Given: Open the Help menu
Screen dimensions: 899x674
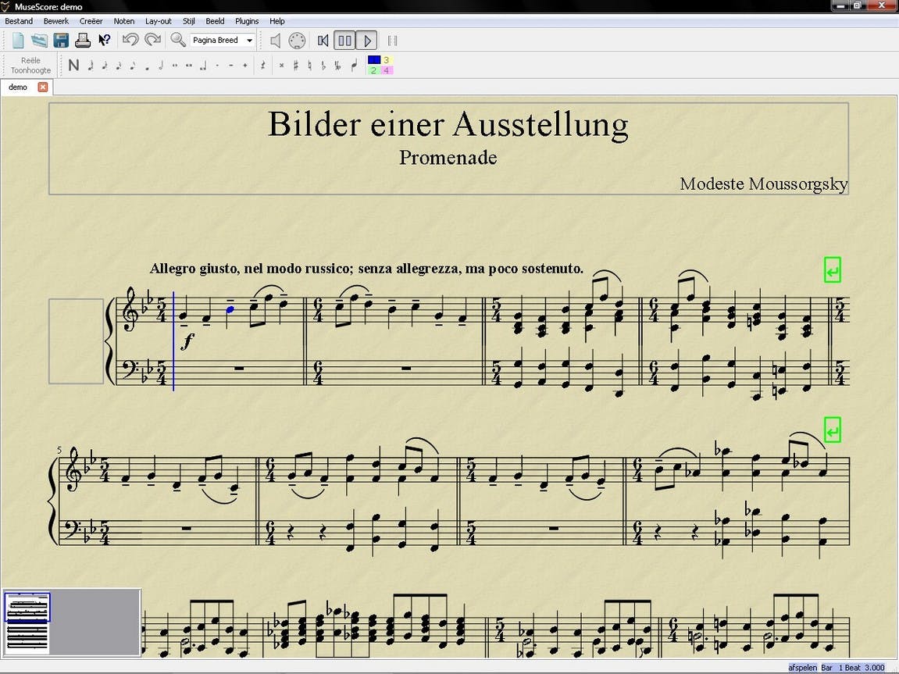Looking at the screenshot, I should (277, 21).
